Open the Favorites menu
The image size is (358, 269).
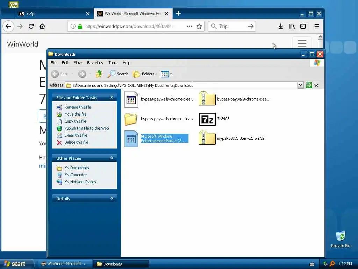[95, 63]
